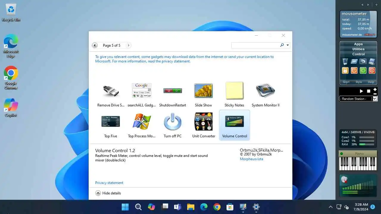381x214 pixels.
Task: Select the Sticky Notes gadget icon
Action: 235,91
